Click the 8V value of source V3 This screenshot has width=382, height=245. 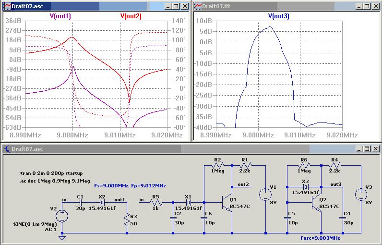(369, 203)
